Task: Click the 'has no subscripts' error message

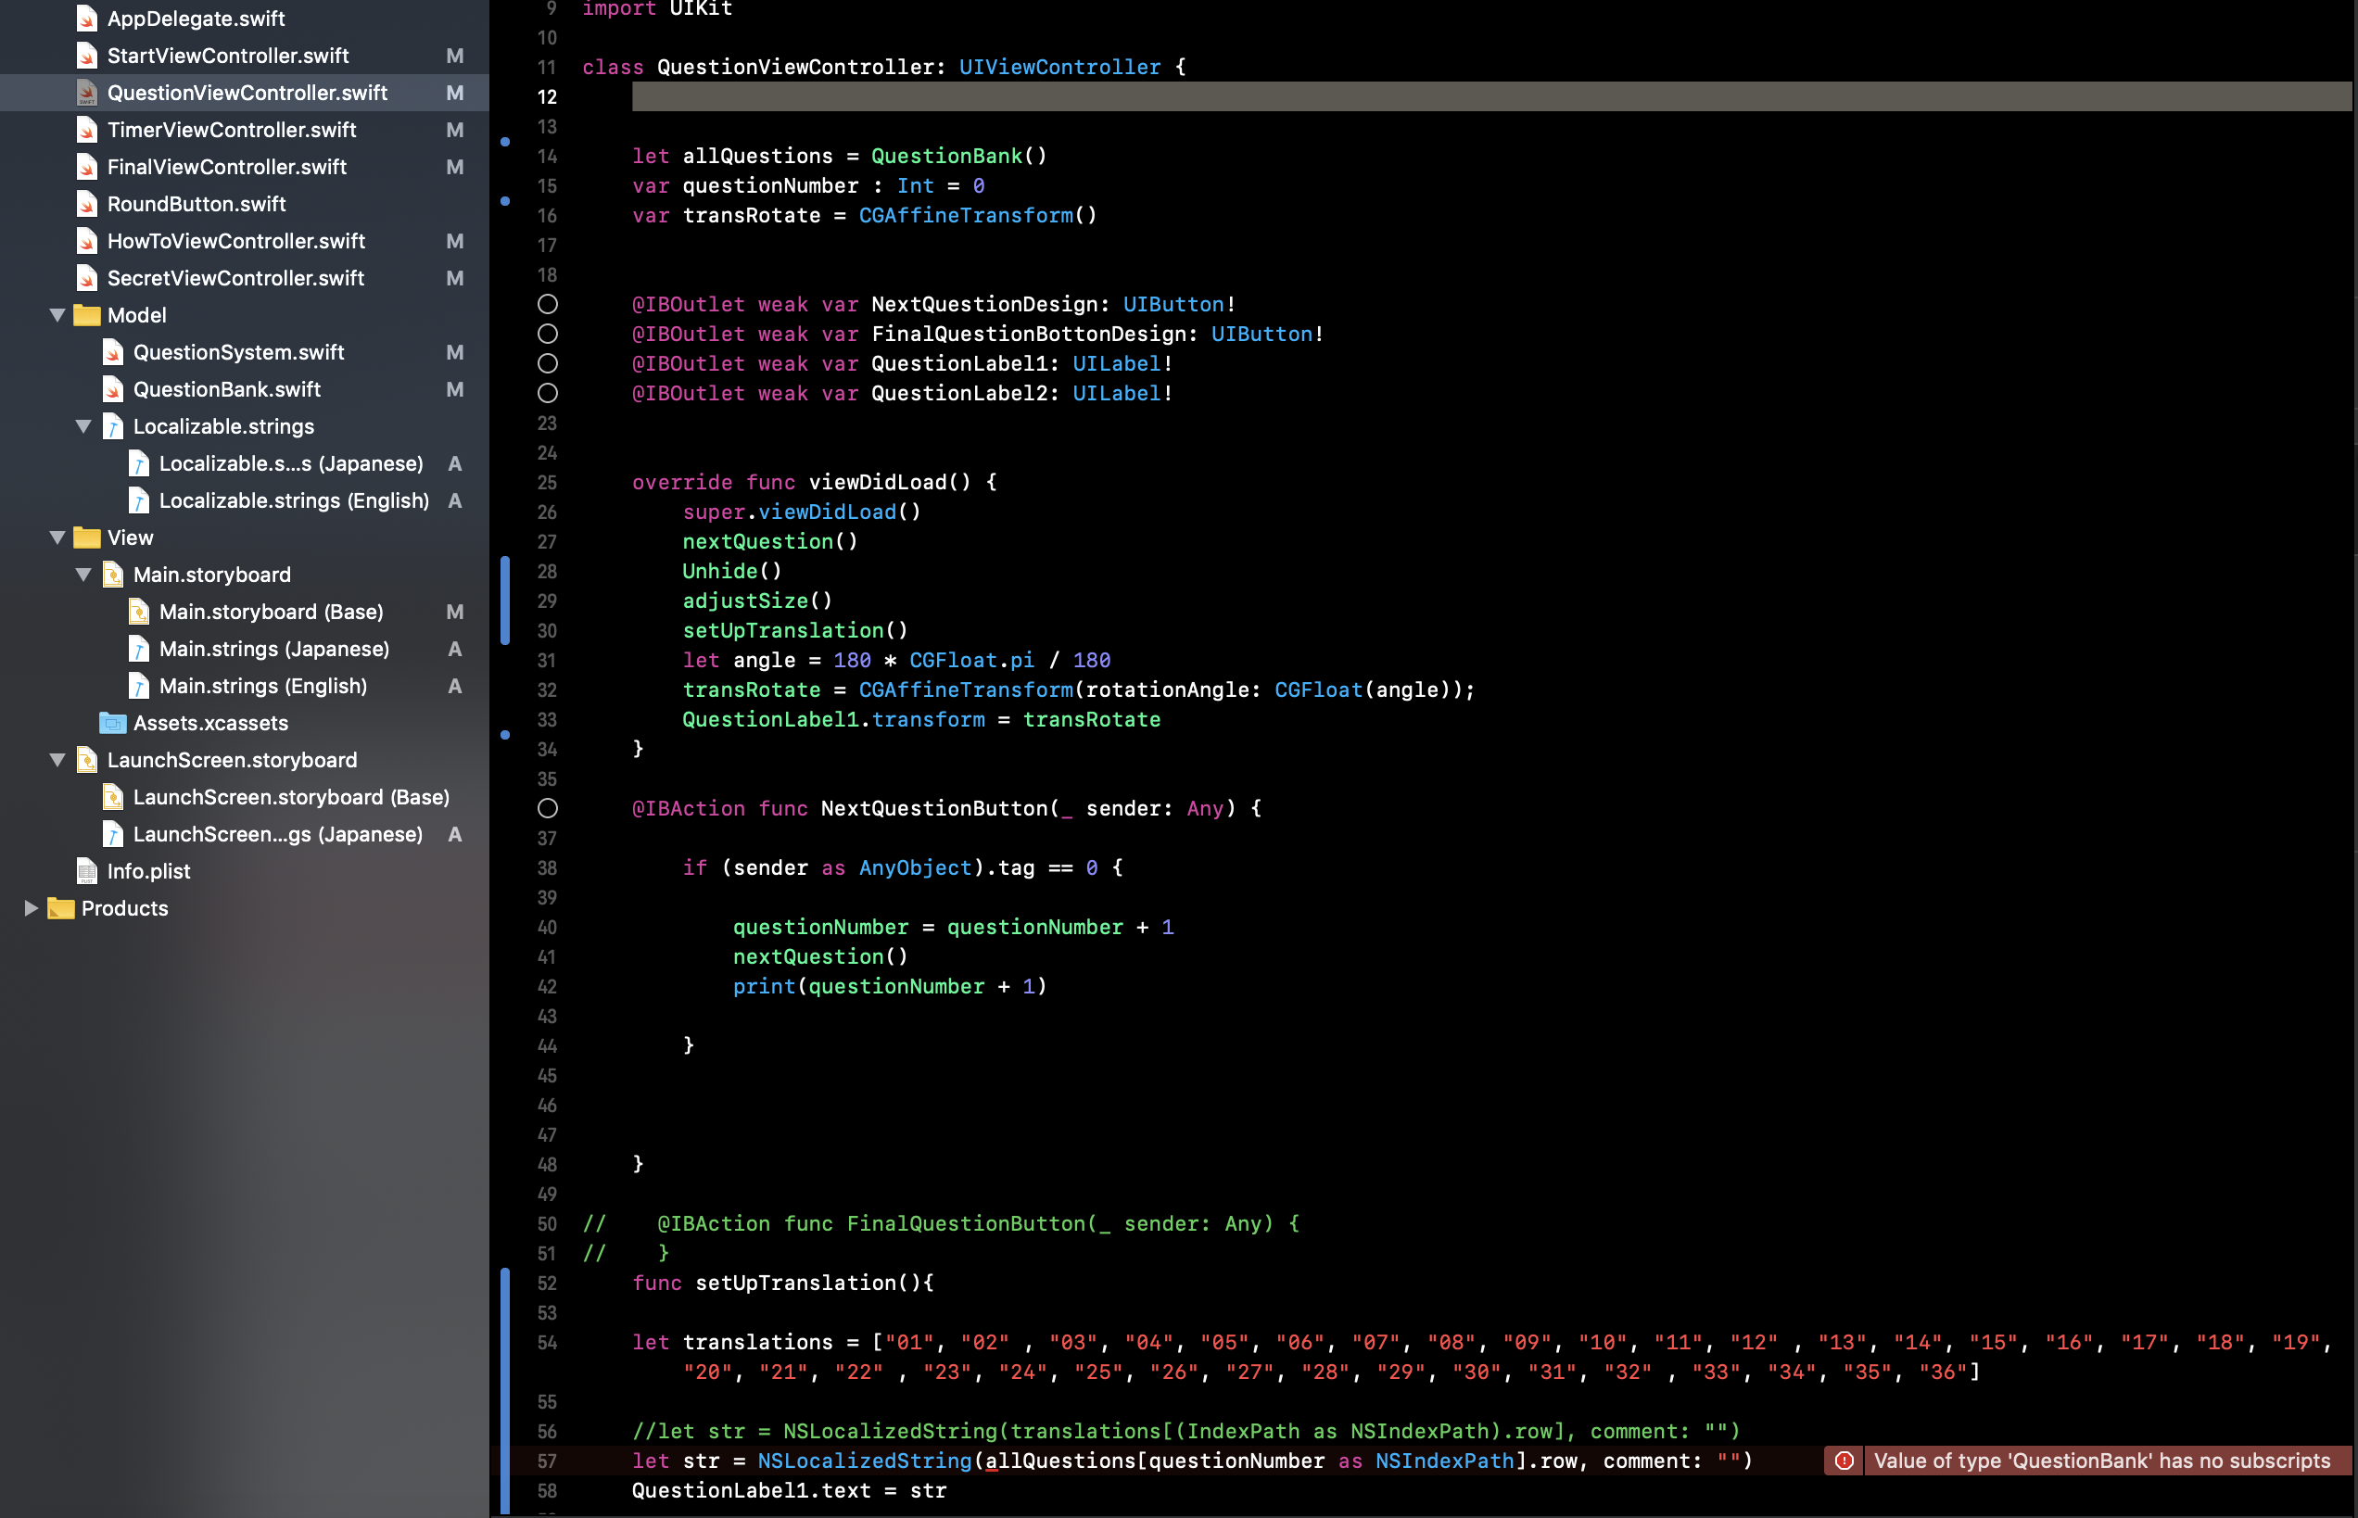Action: click(x=2100, y=1461)
